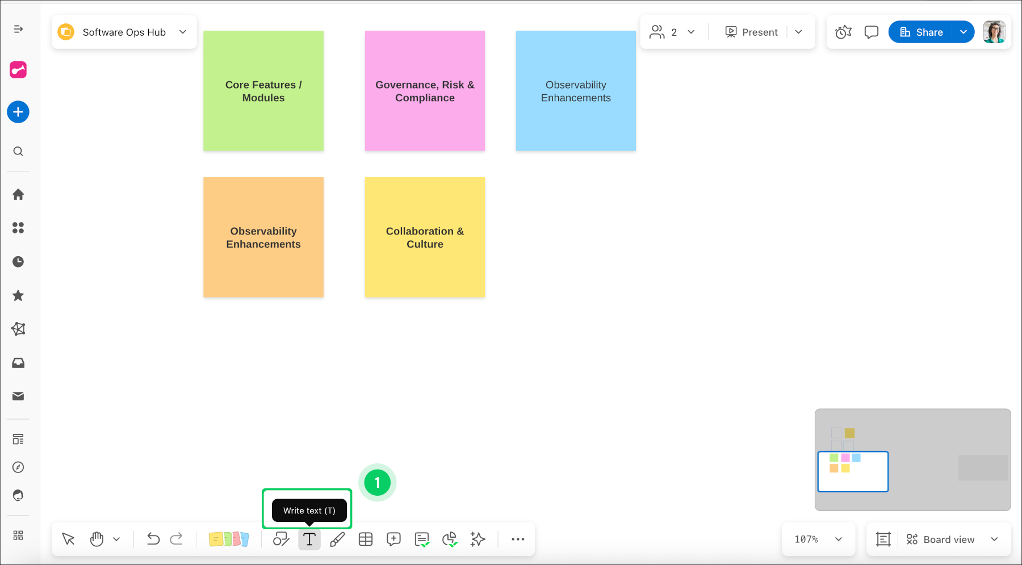Pick the pen drawing tool

click(x=337, y=539)
